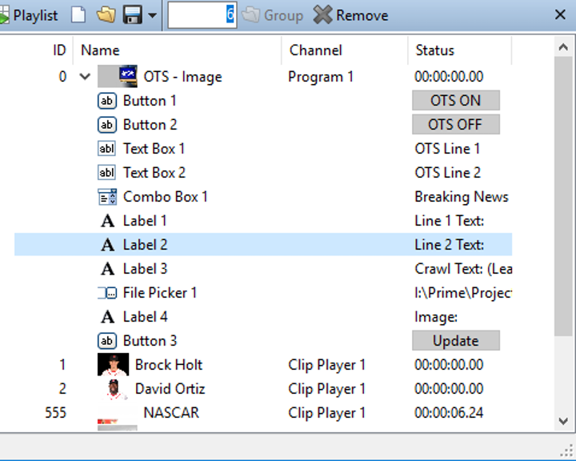The height and width of the screenshot is (461, 576).
Task: Click the new playlist document icon
Action: (x=78, y=15)
